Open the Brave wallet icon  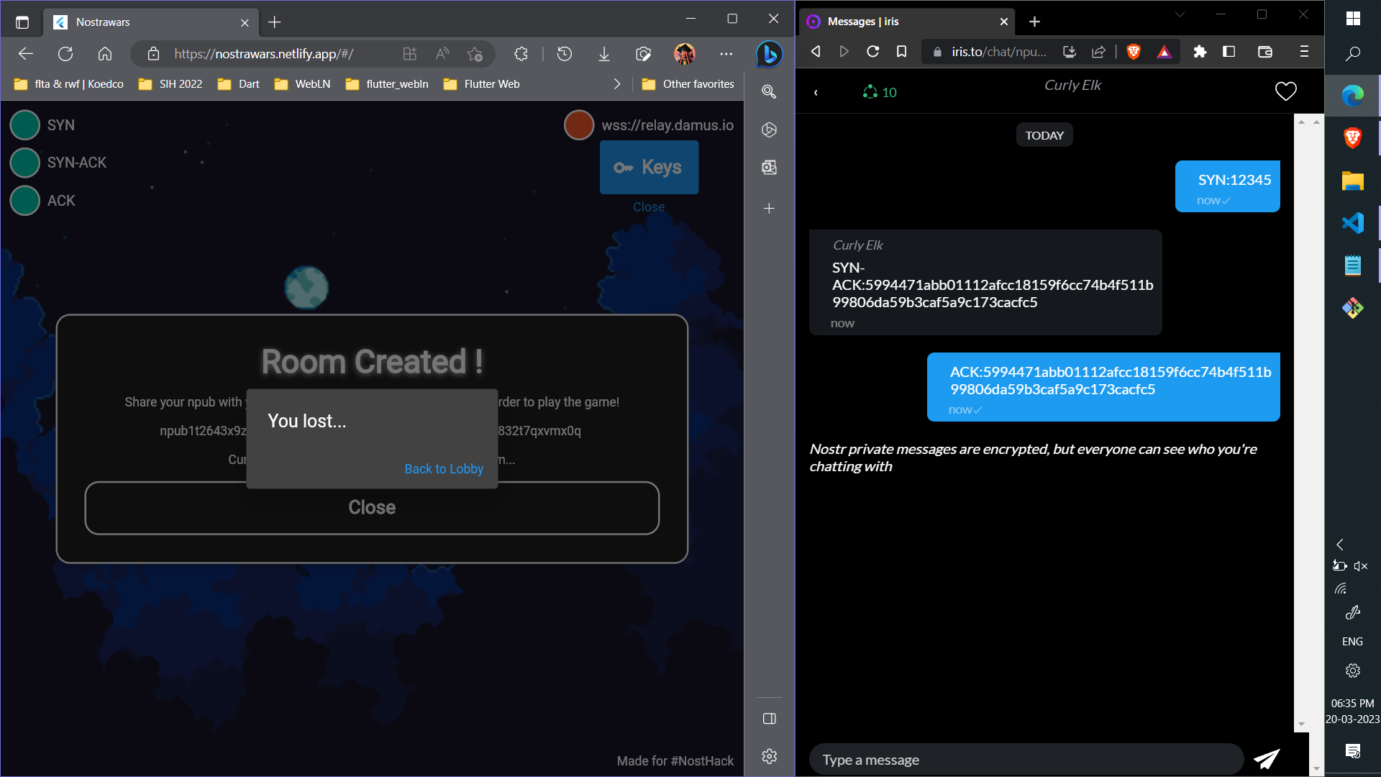click(x=1265, y=52)
